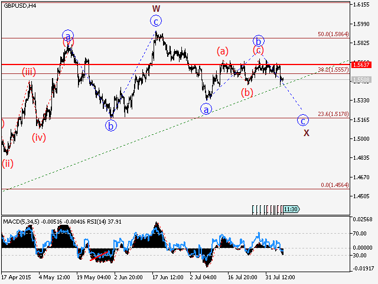Viewport: 378px width, 284px height.
Task: Click the 17 Jun 12:00 date label
Action: [168, 277]
